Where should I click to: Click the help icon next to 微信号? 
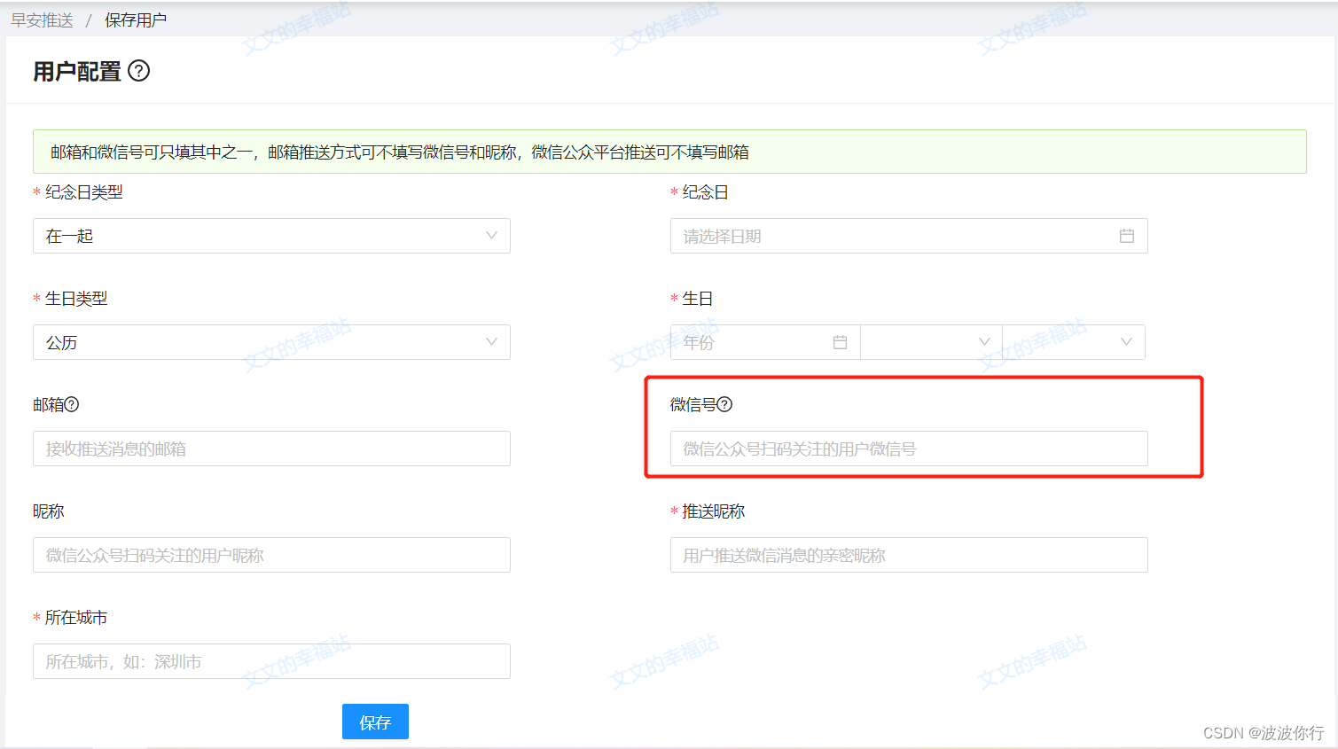[724, 404]
